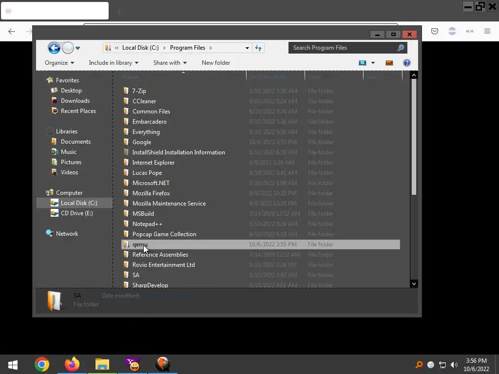Image resolution: width=499 pixels, height=374 pixels.
Task: Click the CCleaner folder icon
Action: point(126,101)
